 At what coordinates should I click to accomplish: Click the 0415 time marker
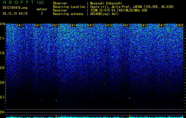click(91, 25)
